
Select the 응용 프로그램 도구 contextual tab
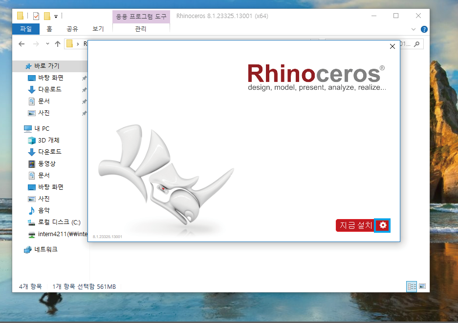141,16
